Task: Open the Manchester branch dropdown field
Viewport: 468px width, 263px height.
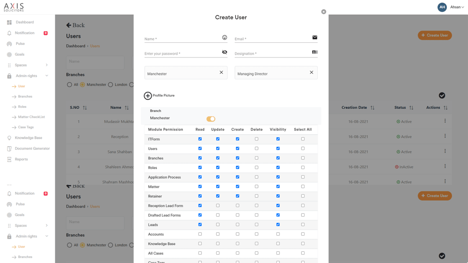Action: [x=186, y=73]
